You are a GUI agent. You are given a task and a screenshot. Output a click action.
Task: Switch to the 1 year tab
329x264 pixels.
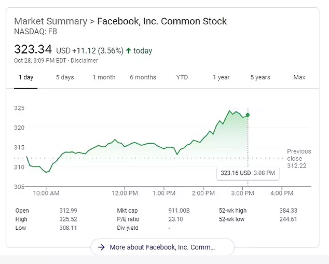[221, 77]
